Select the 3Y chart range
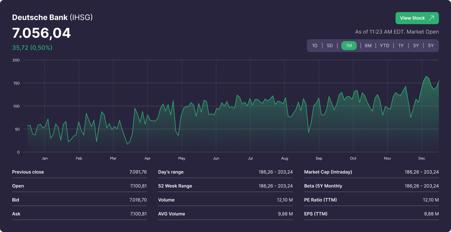This screenshot has height=232, width=451. [x=416, y=46]
